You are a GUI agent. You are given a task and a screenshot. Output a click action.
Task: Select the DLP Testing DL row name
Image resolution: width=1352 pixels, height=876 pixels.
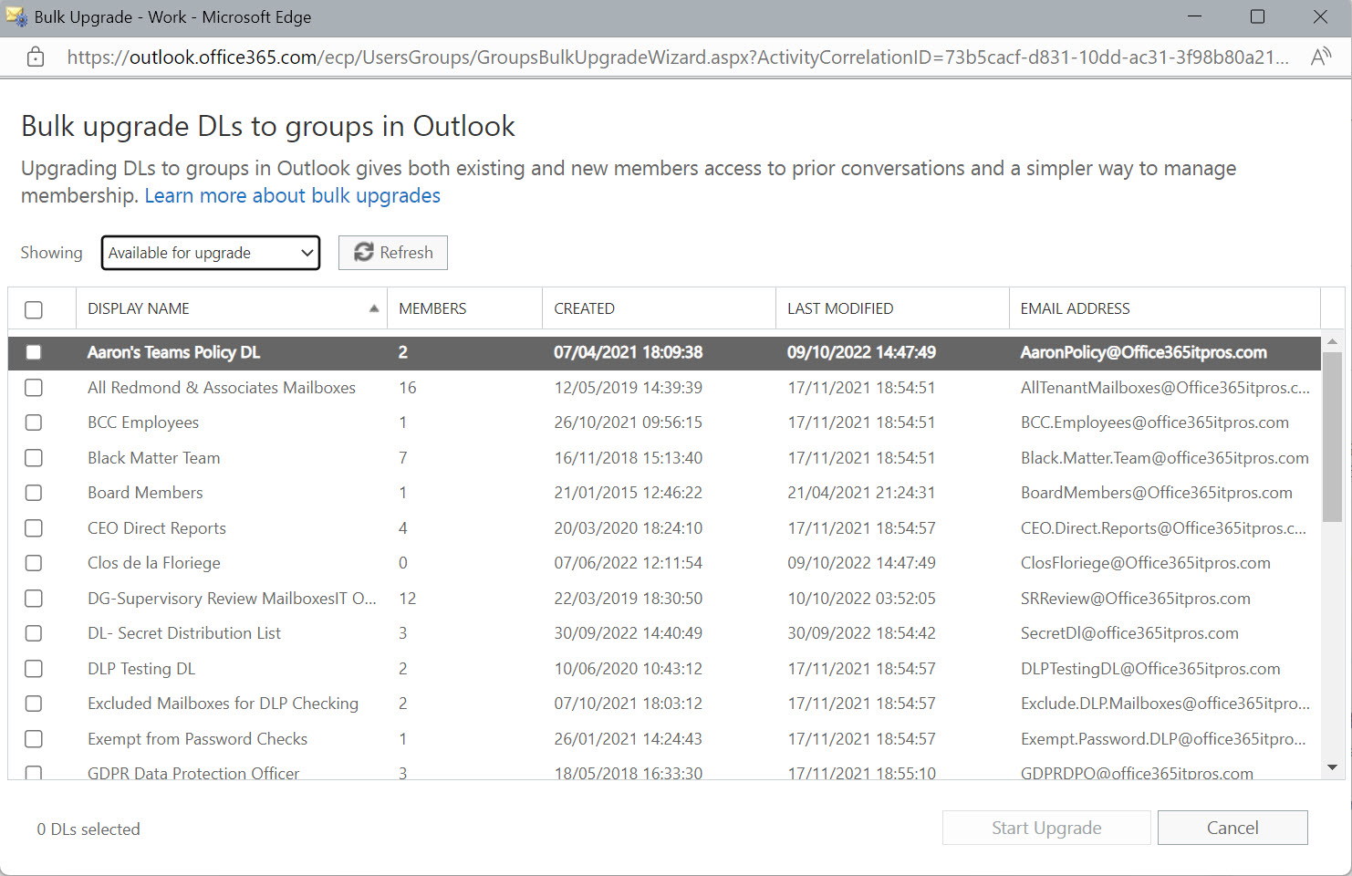141,669
